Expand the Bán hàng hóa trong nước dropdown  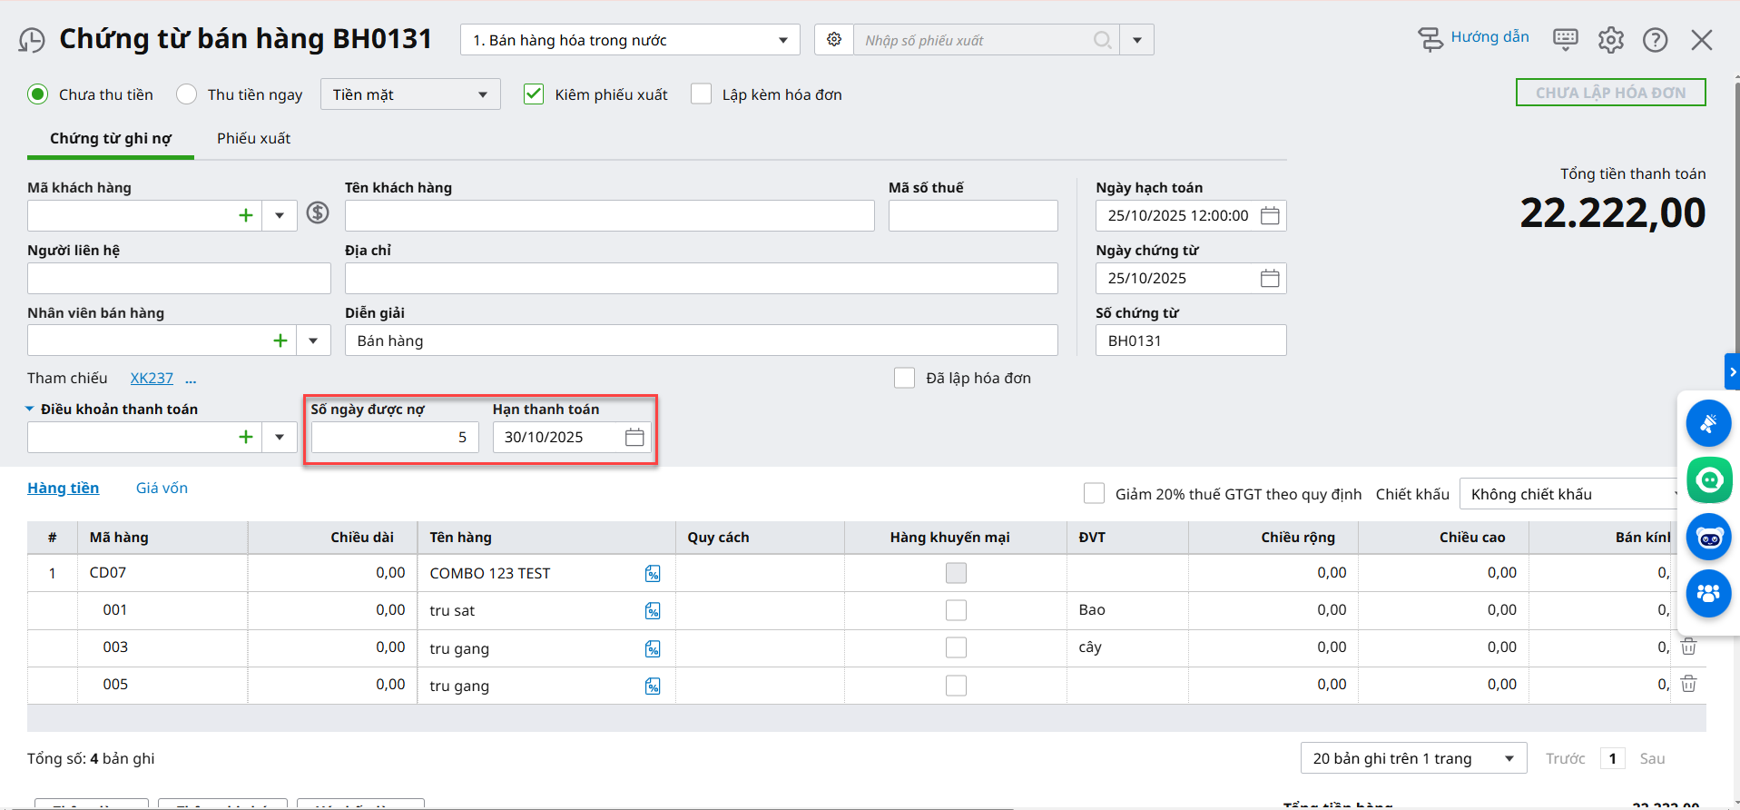[630, 40]
